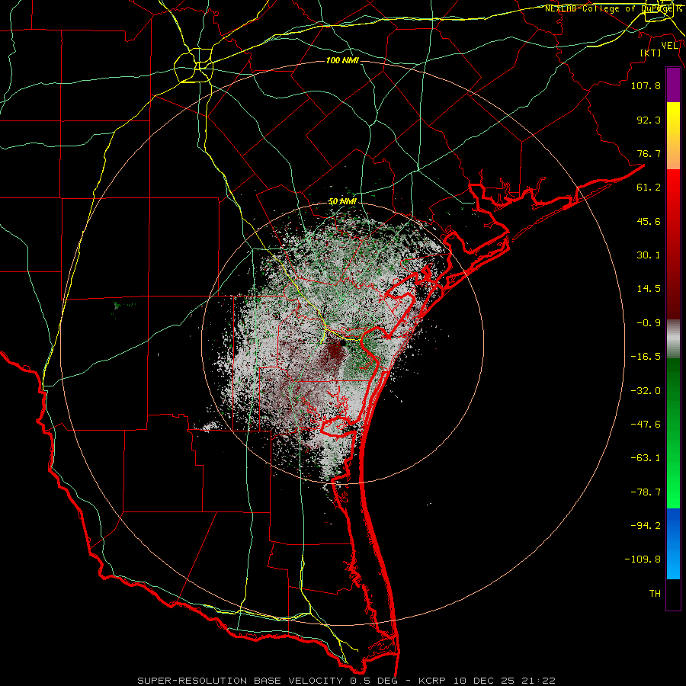Click the "100 NMI" range ring label
The width and height of the screenshot is (686, 686).
coord(342,60)
